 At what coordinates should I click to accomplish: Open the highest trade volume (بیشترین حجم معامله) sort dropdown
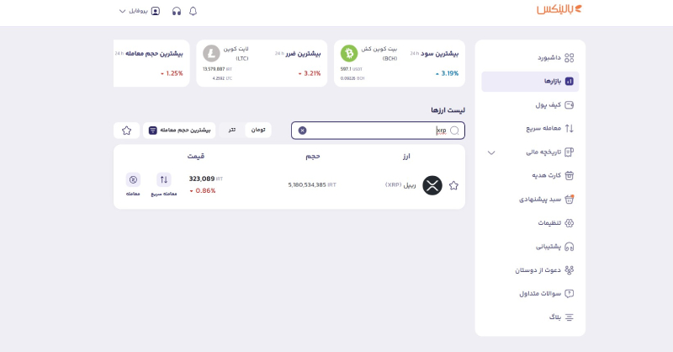[178, 131]
